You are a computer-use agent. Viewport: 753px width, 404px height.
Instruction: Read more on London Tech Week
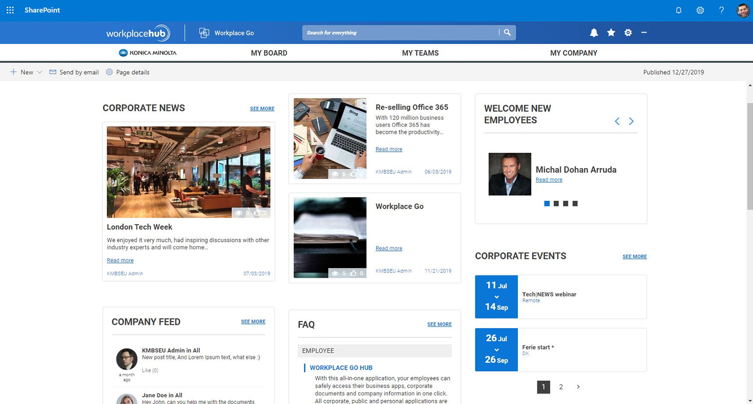120,260
